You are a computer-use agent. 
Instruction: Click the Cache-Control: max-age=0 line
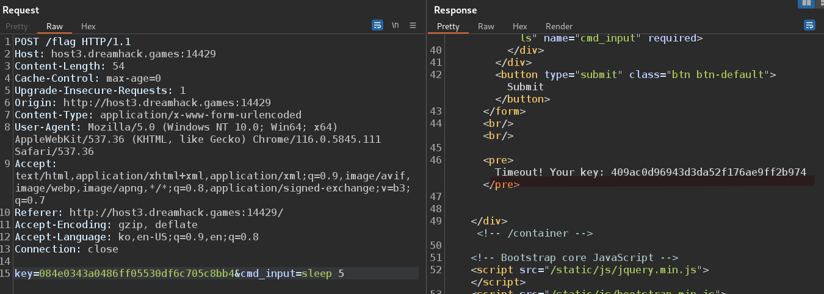pyautogui.click(x=87, y=78)
